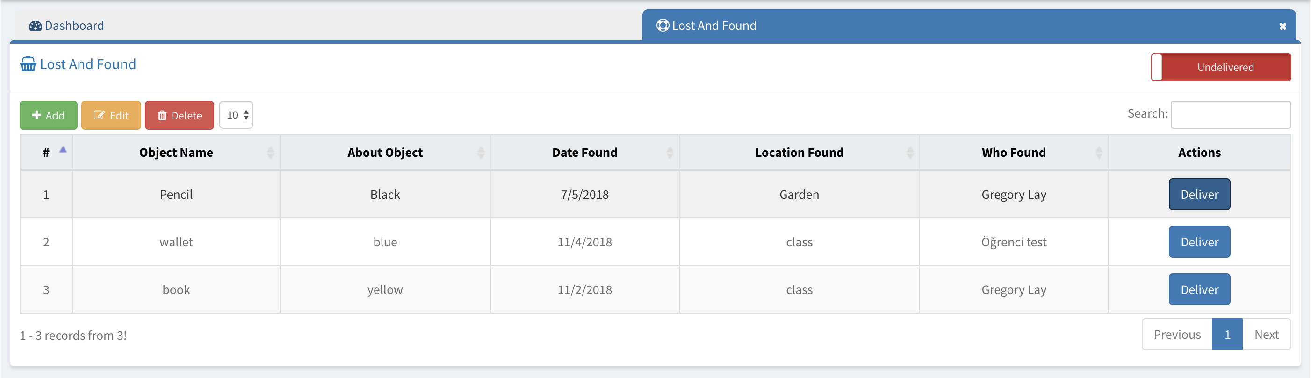This screenshot has height=378, width=1311.
Task: Go to the Next page
Action: [1266, 335]
